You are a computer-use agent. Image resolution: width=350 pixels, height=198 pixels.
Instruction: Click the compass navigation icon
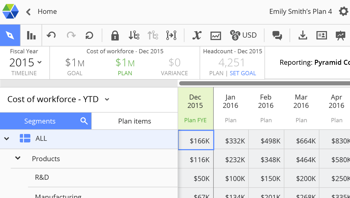click(x=10, y=35)
